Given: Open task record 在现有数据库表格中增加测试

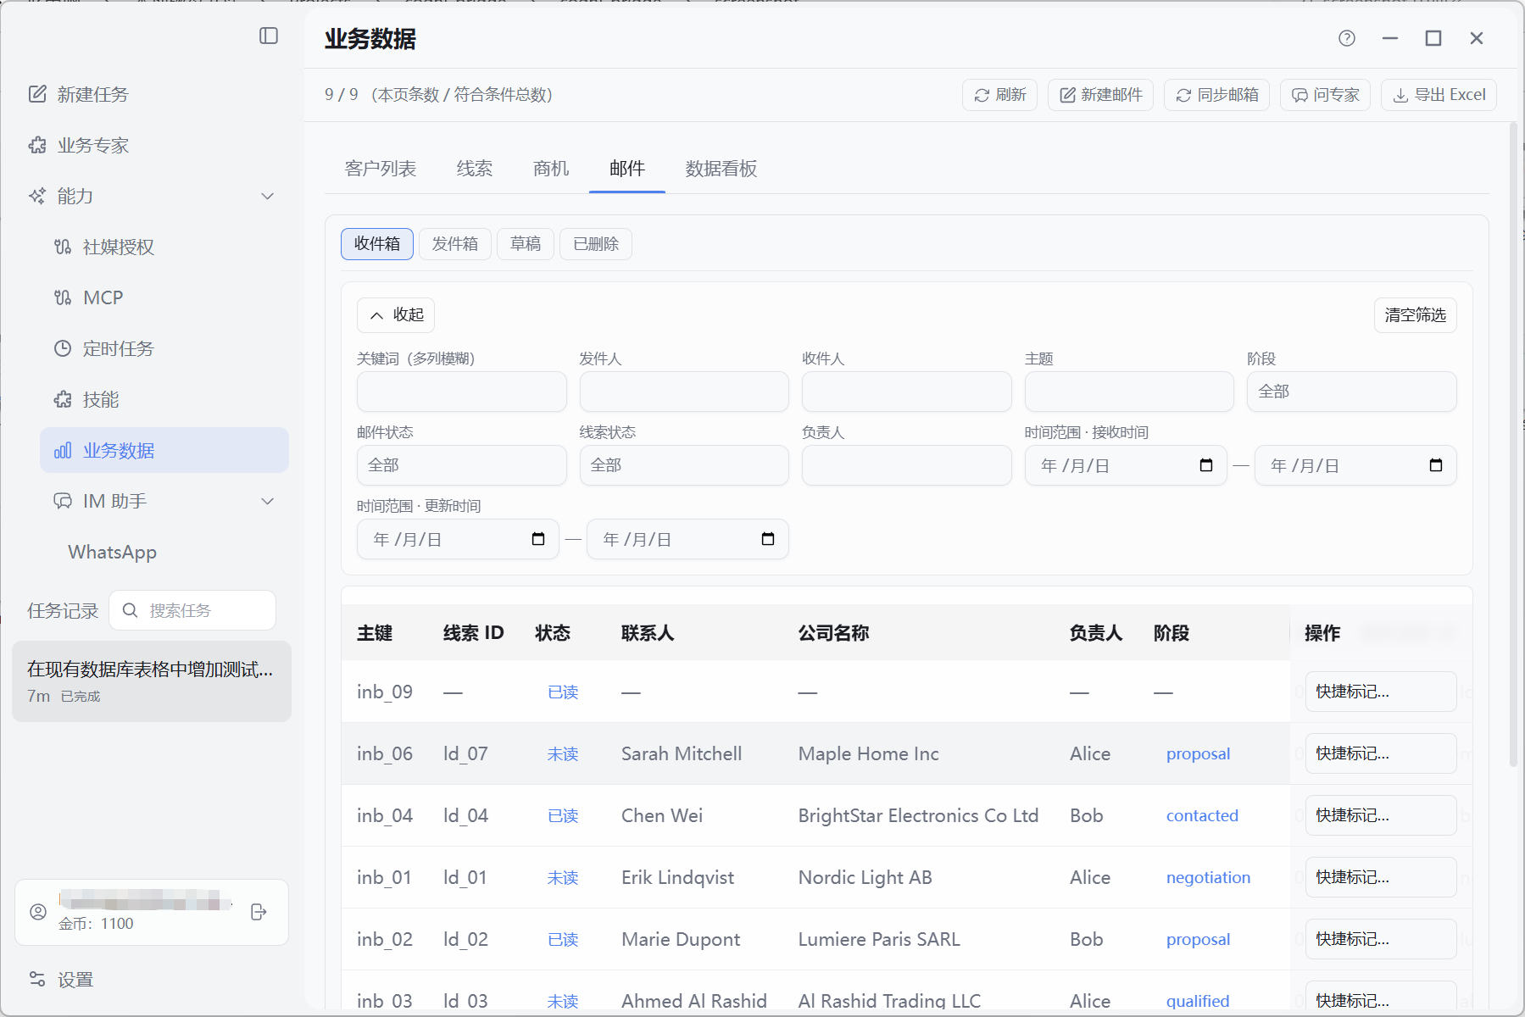Looking at the screenshot, I should point(152,681).
